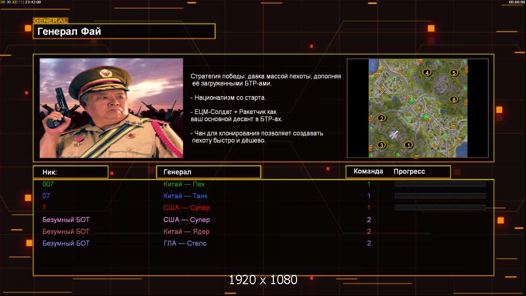Click the red 'США — Супер' entry

click(187, 208)
